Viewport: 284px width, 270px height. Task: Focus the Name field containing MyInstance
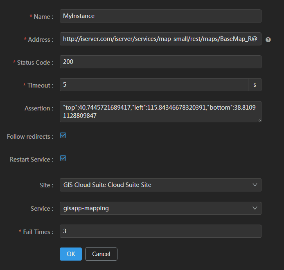pyautogui.click(x=160, y=16)
